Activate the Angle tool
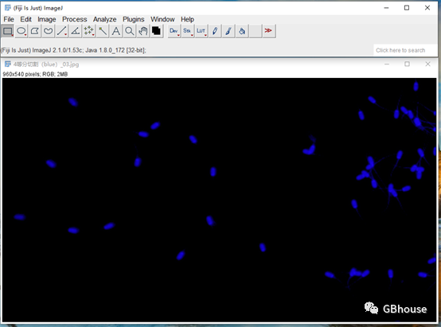441x327 pixels. pyautogui.click(x=75, y=31)
